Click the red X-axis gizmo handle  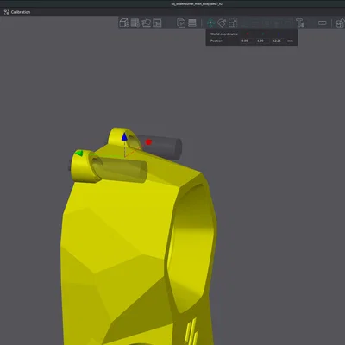pos(148,142)
